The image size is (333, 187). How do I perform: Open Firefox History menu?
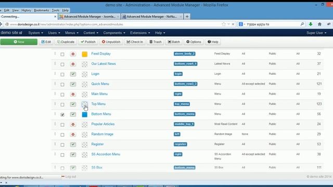click(x=26, y=10)
